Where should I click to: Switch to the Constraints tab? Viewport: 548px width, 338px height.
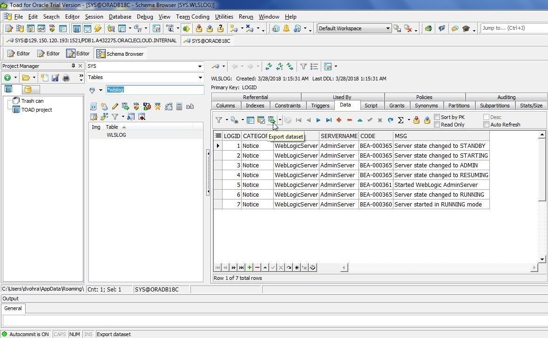[288, 106]
